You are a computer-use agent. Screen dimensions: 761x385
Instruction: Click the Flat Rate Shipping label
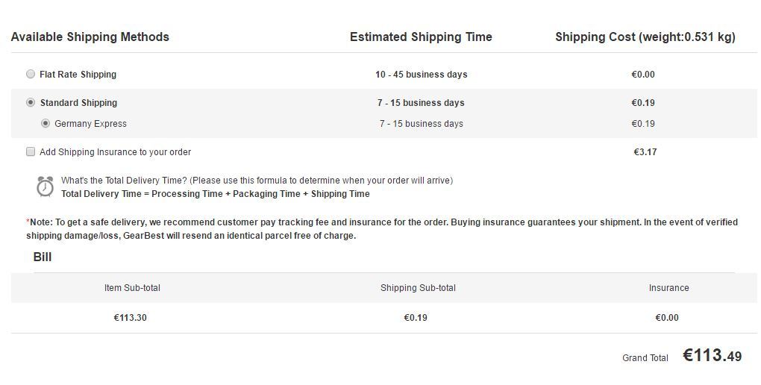(x=78, y=75)
